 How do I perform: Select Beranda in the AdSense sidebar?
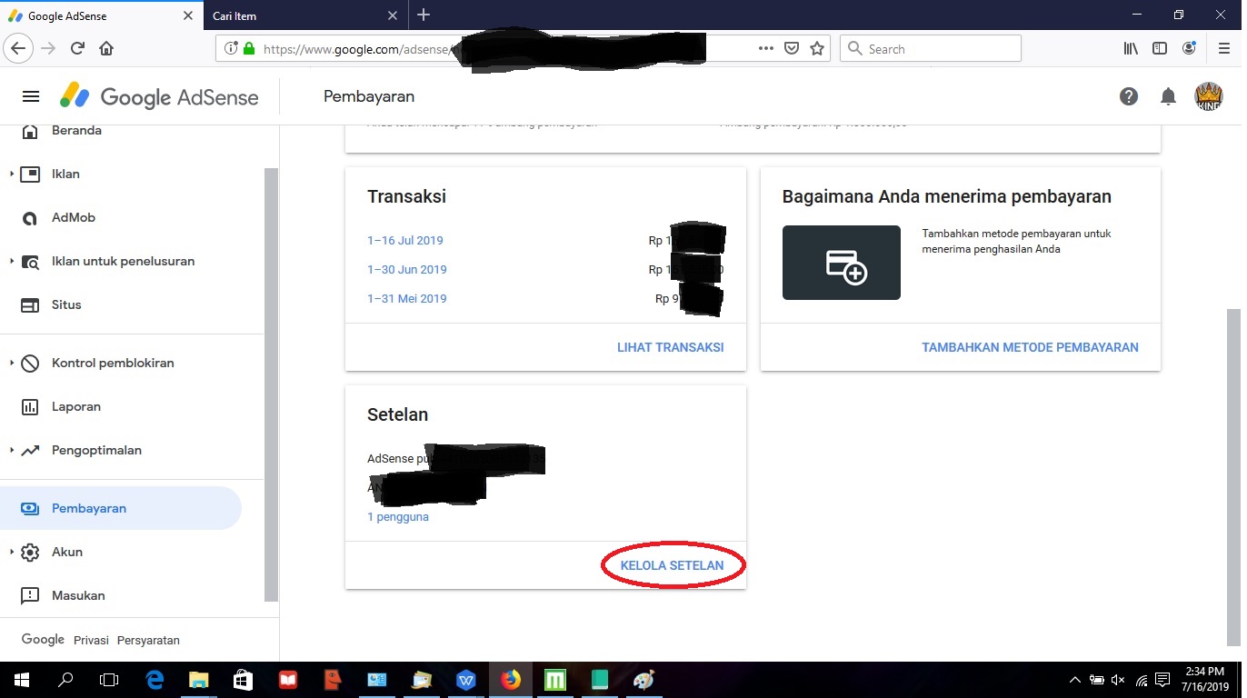point(77,130)
